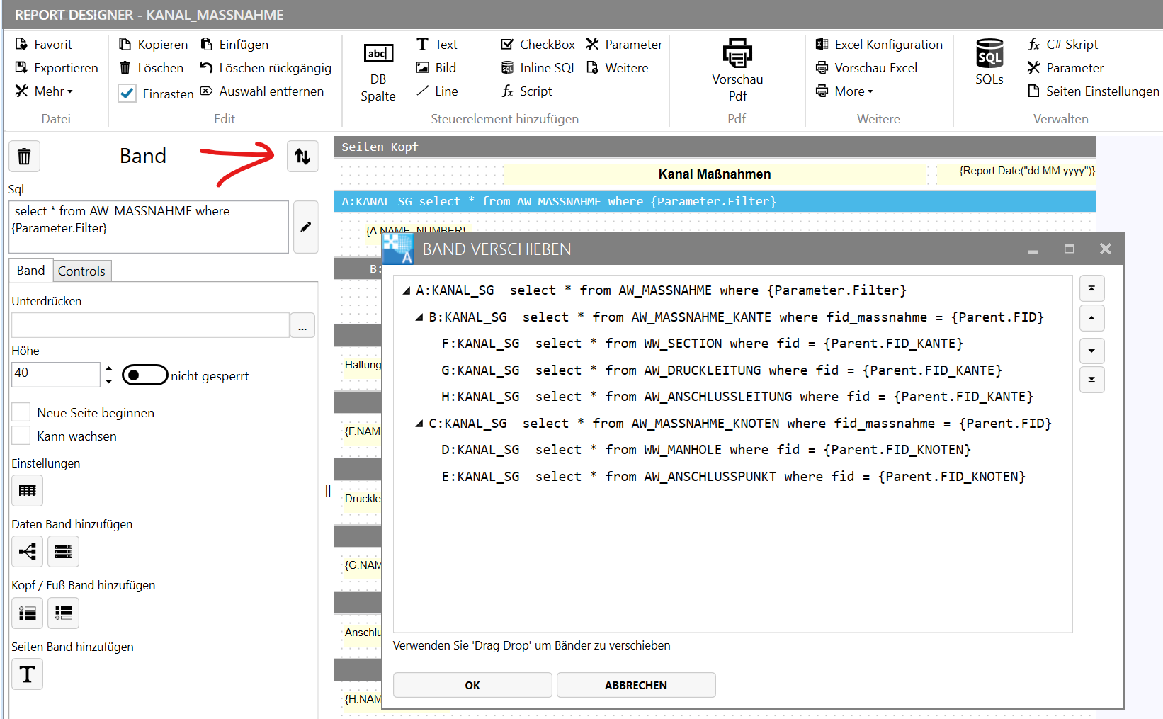The image size is (1163, 719).
Task: Move band down one step button
Action: click(1091, 351)
